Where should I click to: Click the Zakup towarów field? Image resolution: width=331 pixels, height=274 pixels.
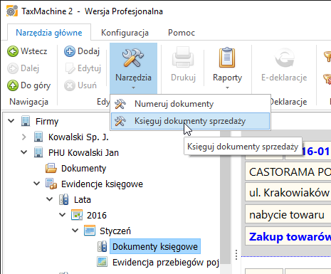pos(288,236)
